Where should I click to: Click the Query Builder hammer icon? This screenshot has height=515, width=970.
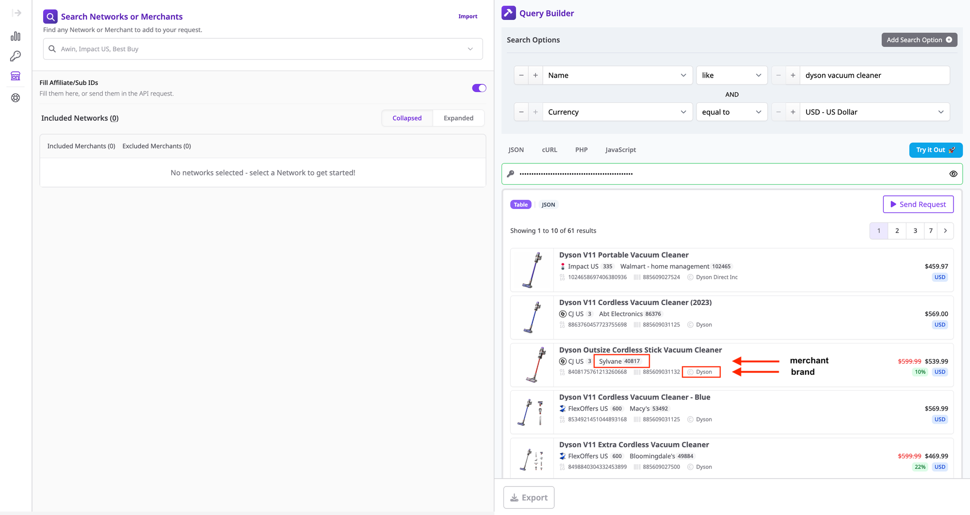(x=509, y=13)
